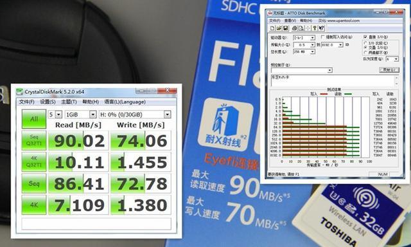Click the empty status field below CrystalDiskMark results
The width and height of the screenshot is (411, 247).
click(x=96, y=224)
